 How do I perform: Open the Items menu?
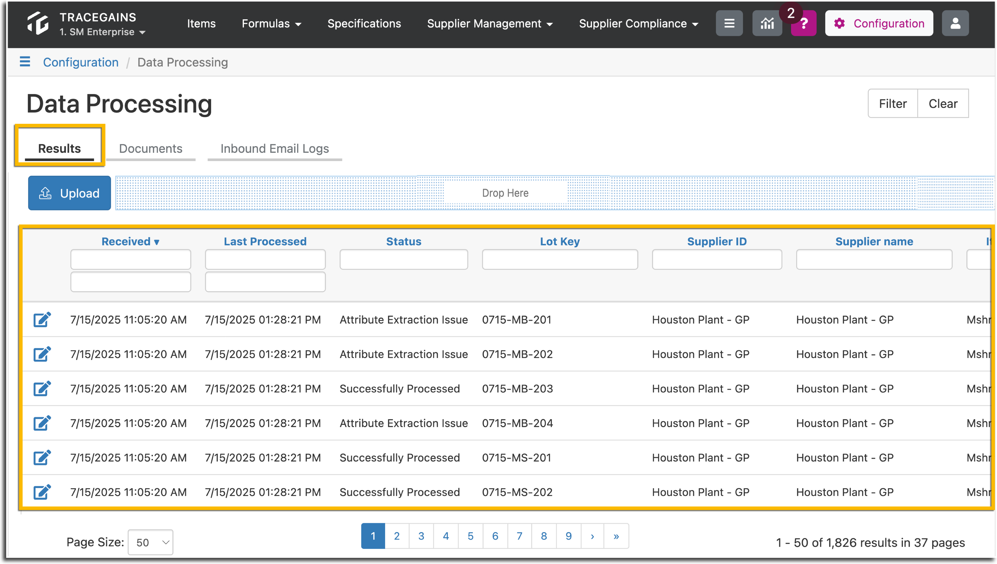tap(201, 24)
